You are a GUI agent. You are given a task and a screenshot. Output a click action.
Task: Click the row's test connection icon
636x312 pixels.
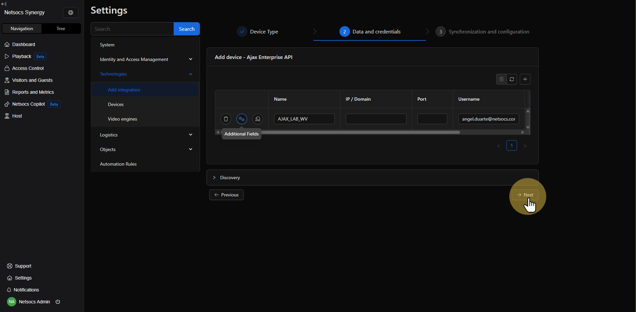(x=258, y=119)
